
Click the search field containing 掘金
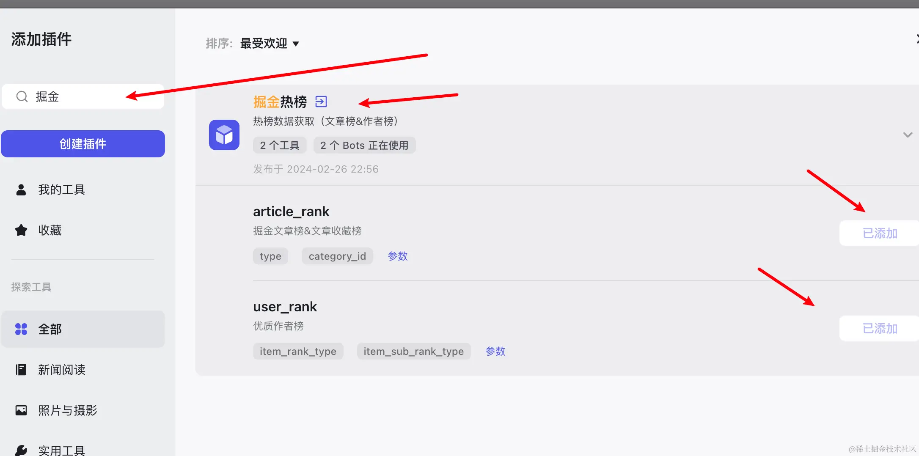[x=83, y=96]
